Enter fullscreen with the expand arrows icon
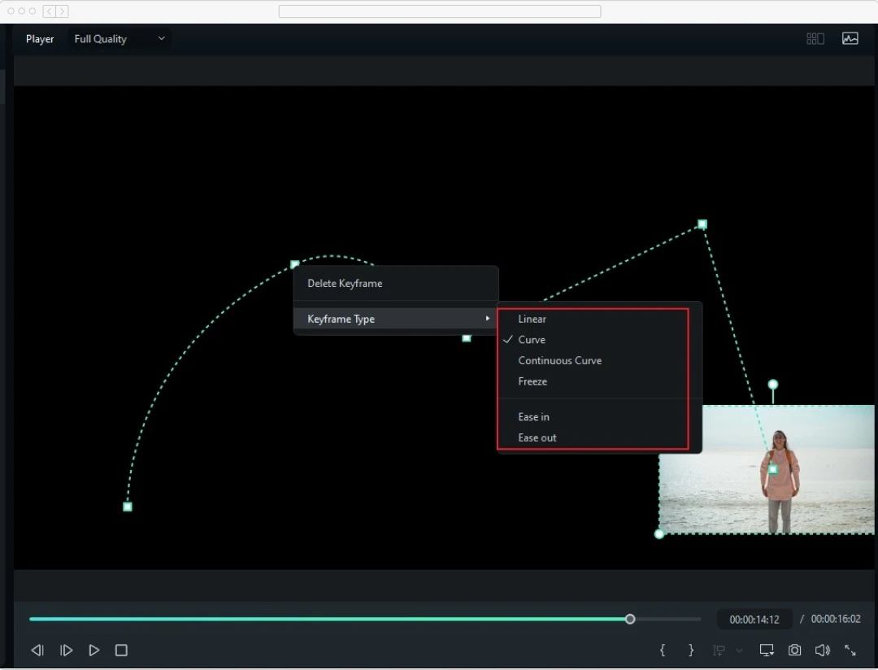 point(850,650)
